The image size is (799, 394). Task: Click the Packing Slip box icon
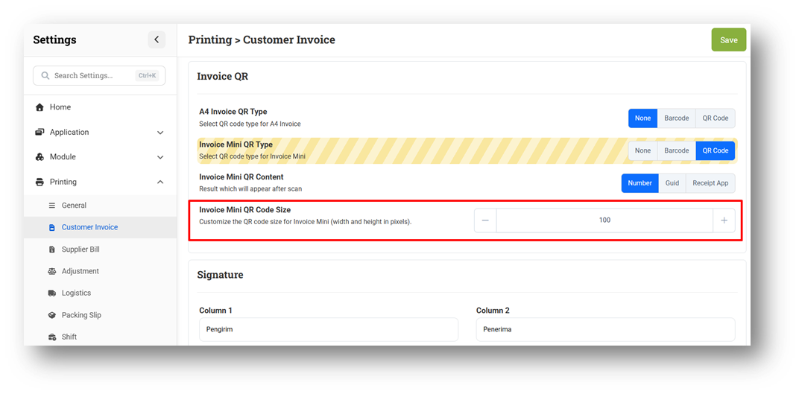click(51, 315)
